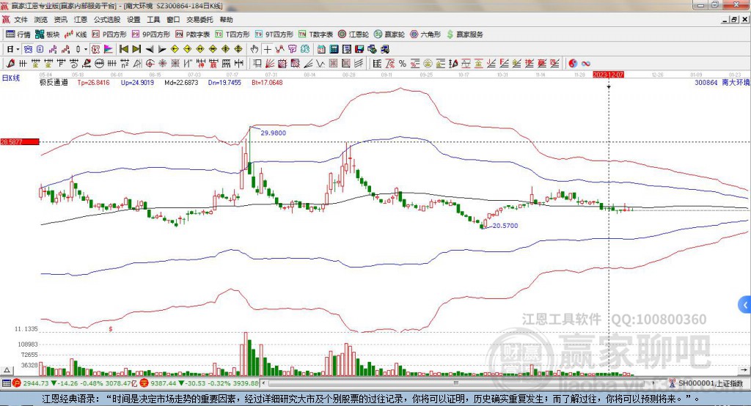
Task: Open the 六角形 hexagon tool
Action: click(x=425, y=34)
